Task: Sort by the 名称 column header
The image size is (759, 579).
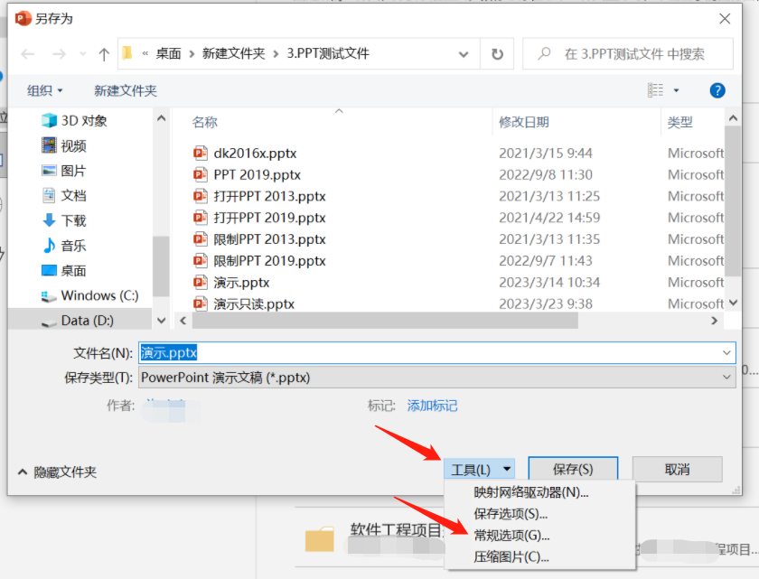Action: tap(205, 122)
